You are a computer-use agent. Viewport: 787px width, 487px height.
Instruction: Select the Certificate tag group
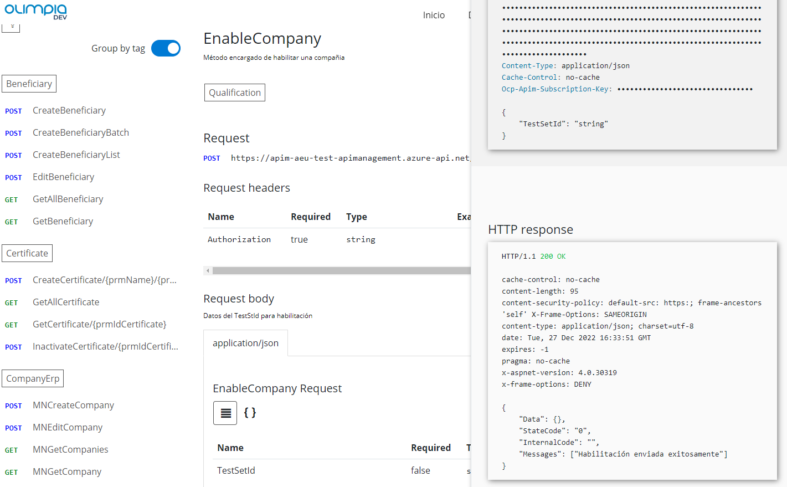27,253
